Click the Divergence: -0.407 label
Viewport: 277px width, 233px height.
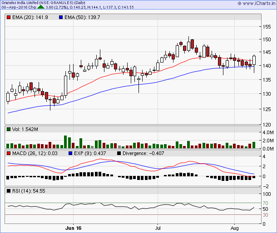tap(143, 153)
